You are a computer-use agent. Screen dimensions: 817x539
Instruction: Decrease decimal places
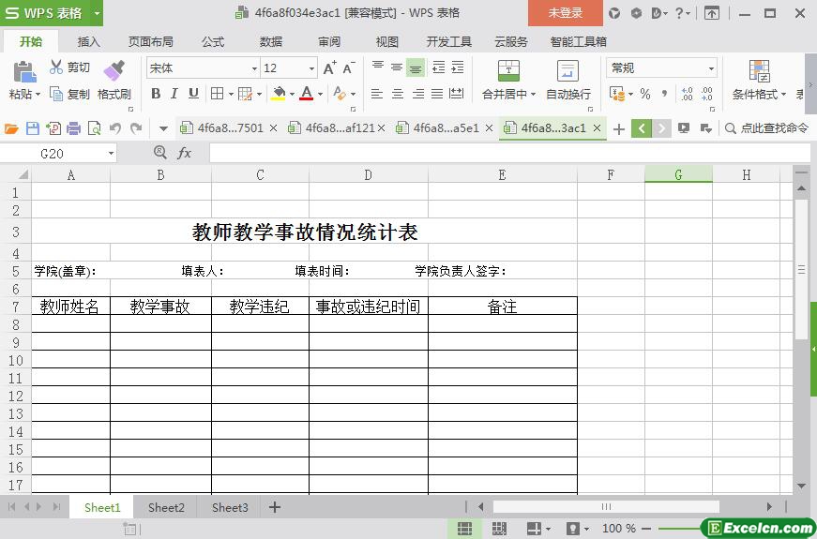pos(706,94)
